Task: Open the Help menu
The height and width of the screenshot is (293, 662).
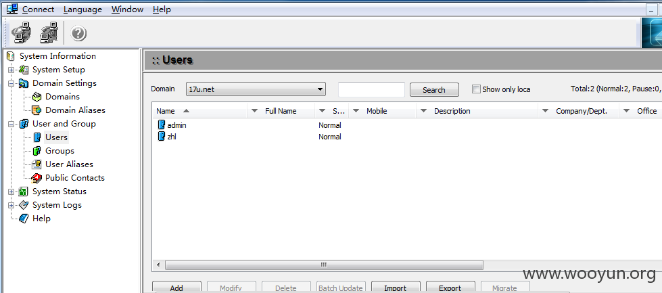Action: [162, 9]
